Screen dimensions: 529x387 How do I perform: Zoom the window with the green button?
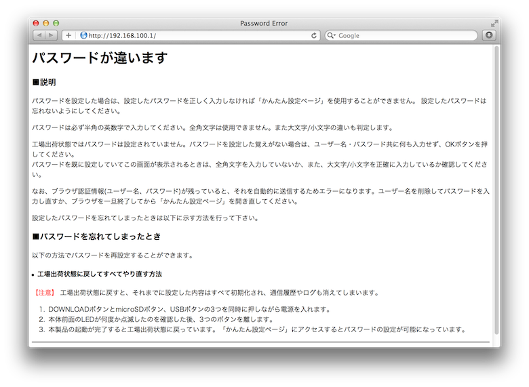[56, 23]
